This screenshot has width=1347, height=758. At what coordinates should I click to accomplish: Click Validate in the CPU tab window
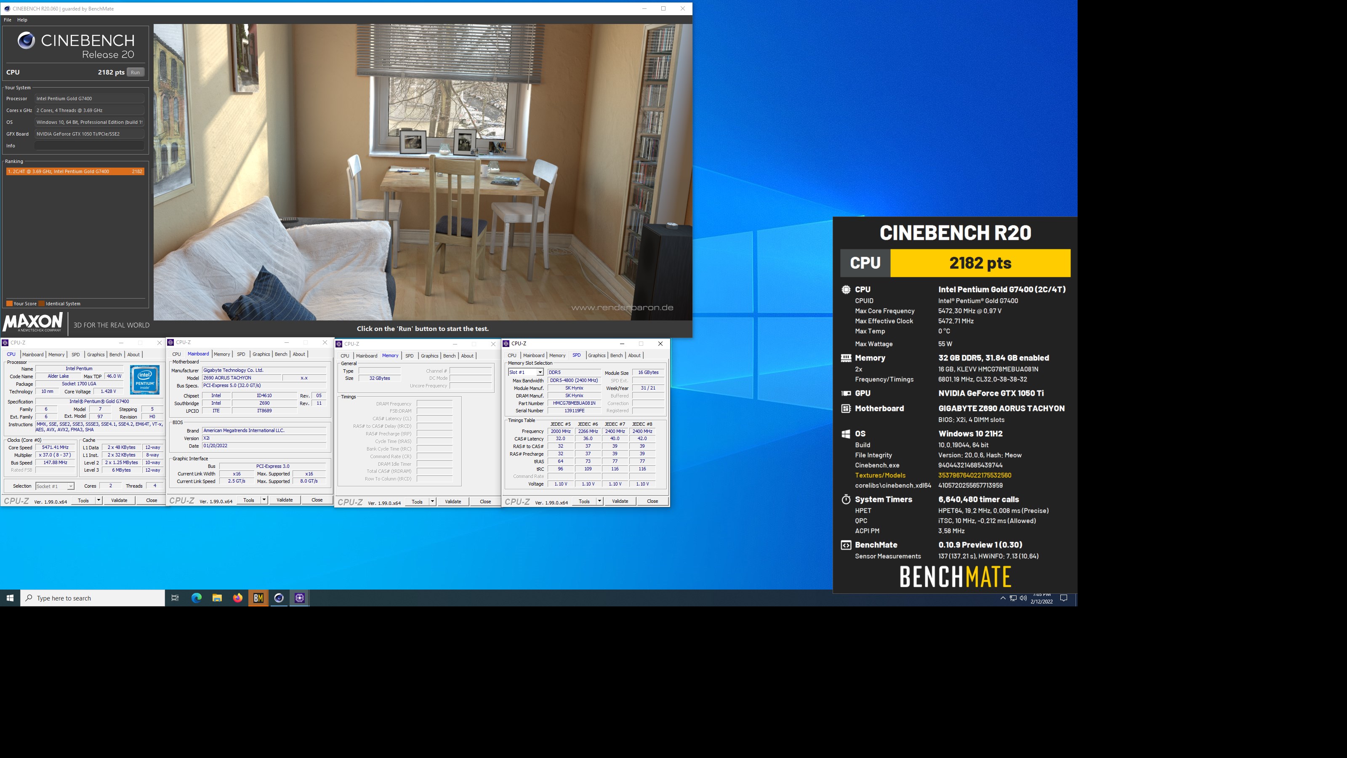119,500
